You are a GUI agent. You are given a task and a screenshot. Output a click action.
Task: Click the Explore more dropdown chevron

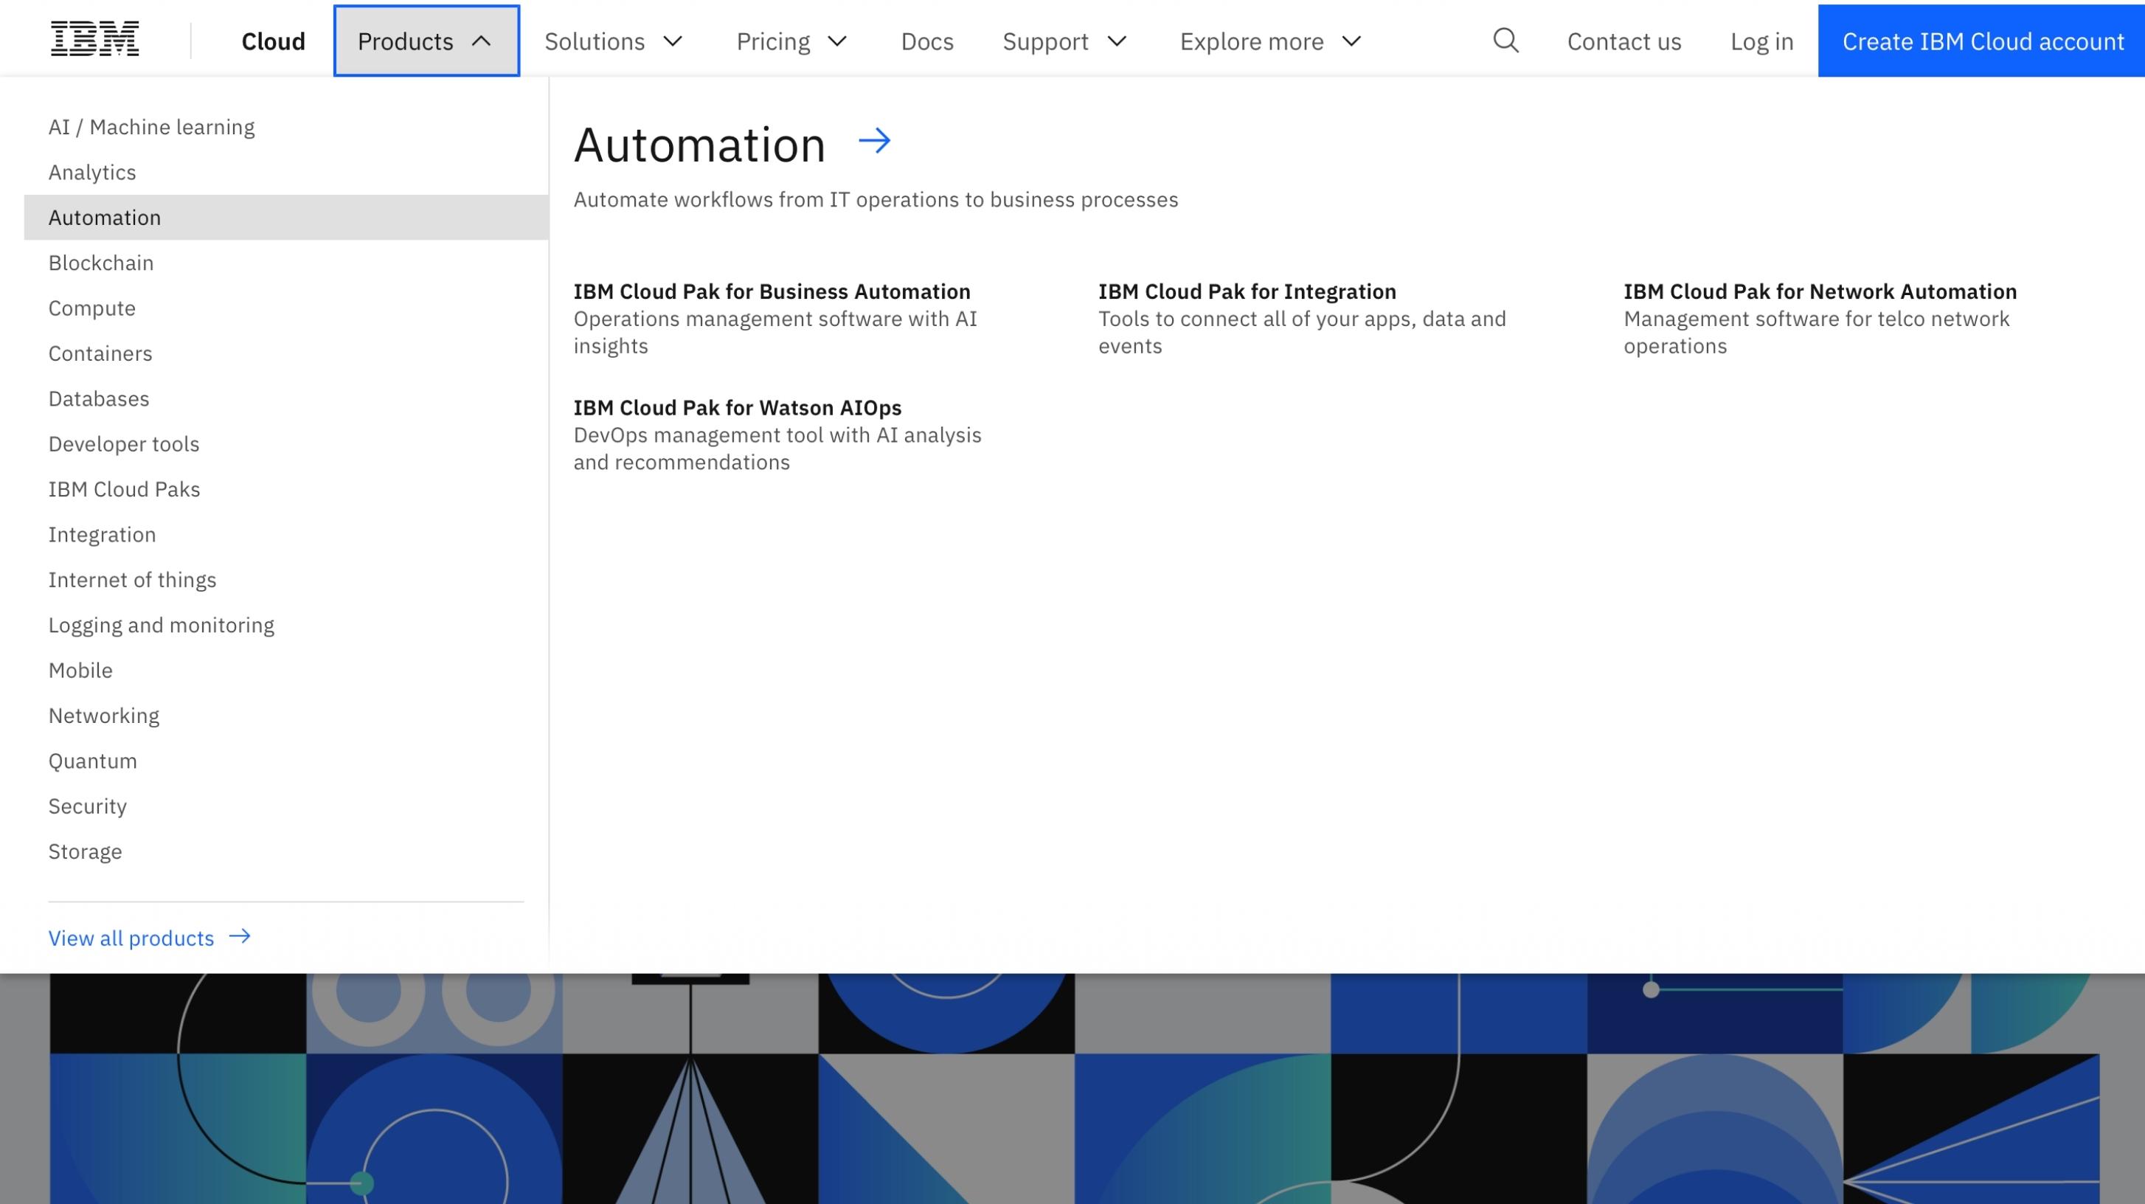click(1354, 40)
